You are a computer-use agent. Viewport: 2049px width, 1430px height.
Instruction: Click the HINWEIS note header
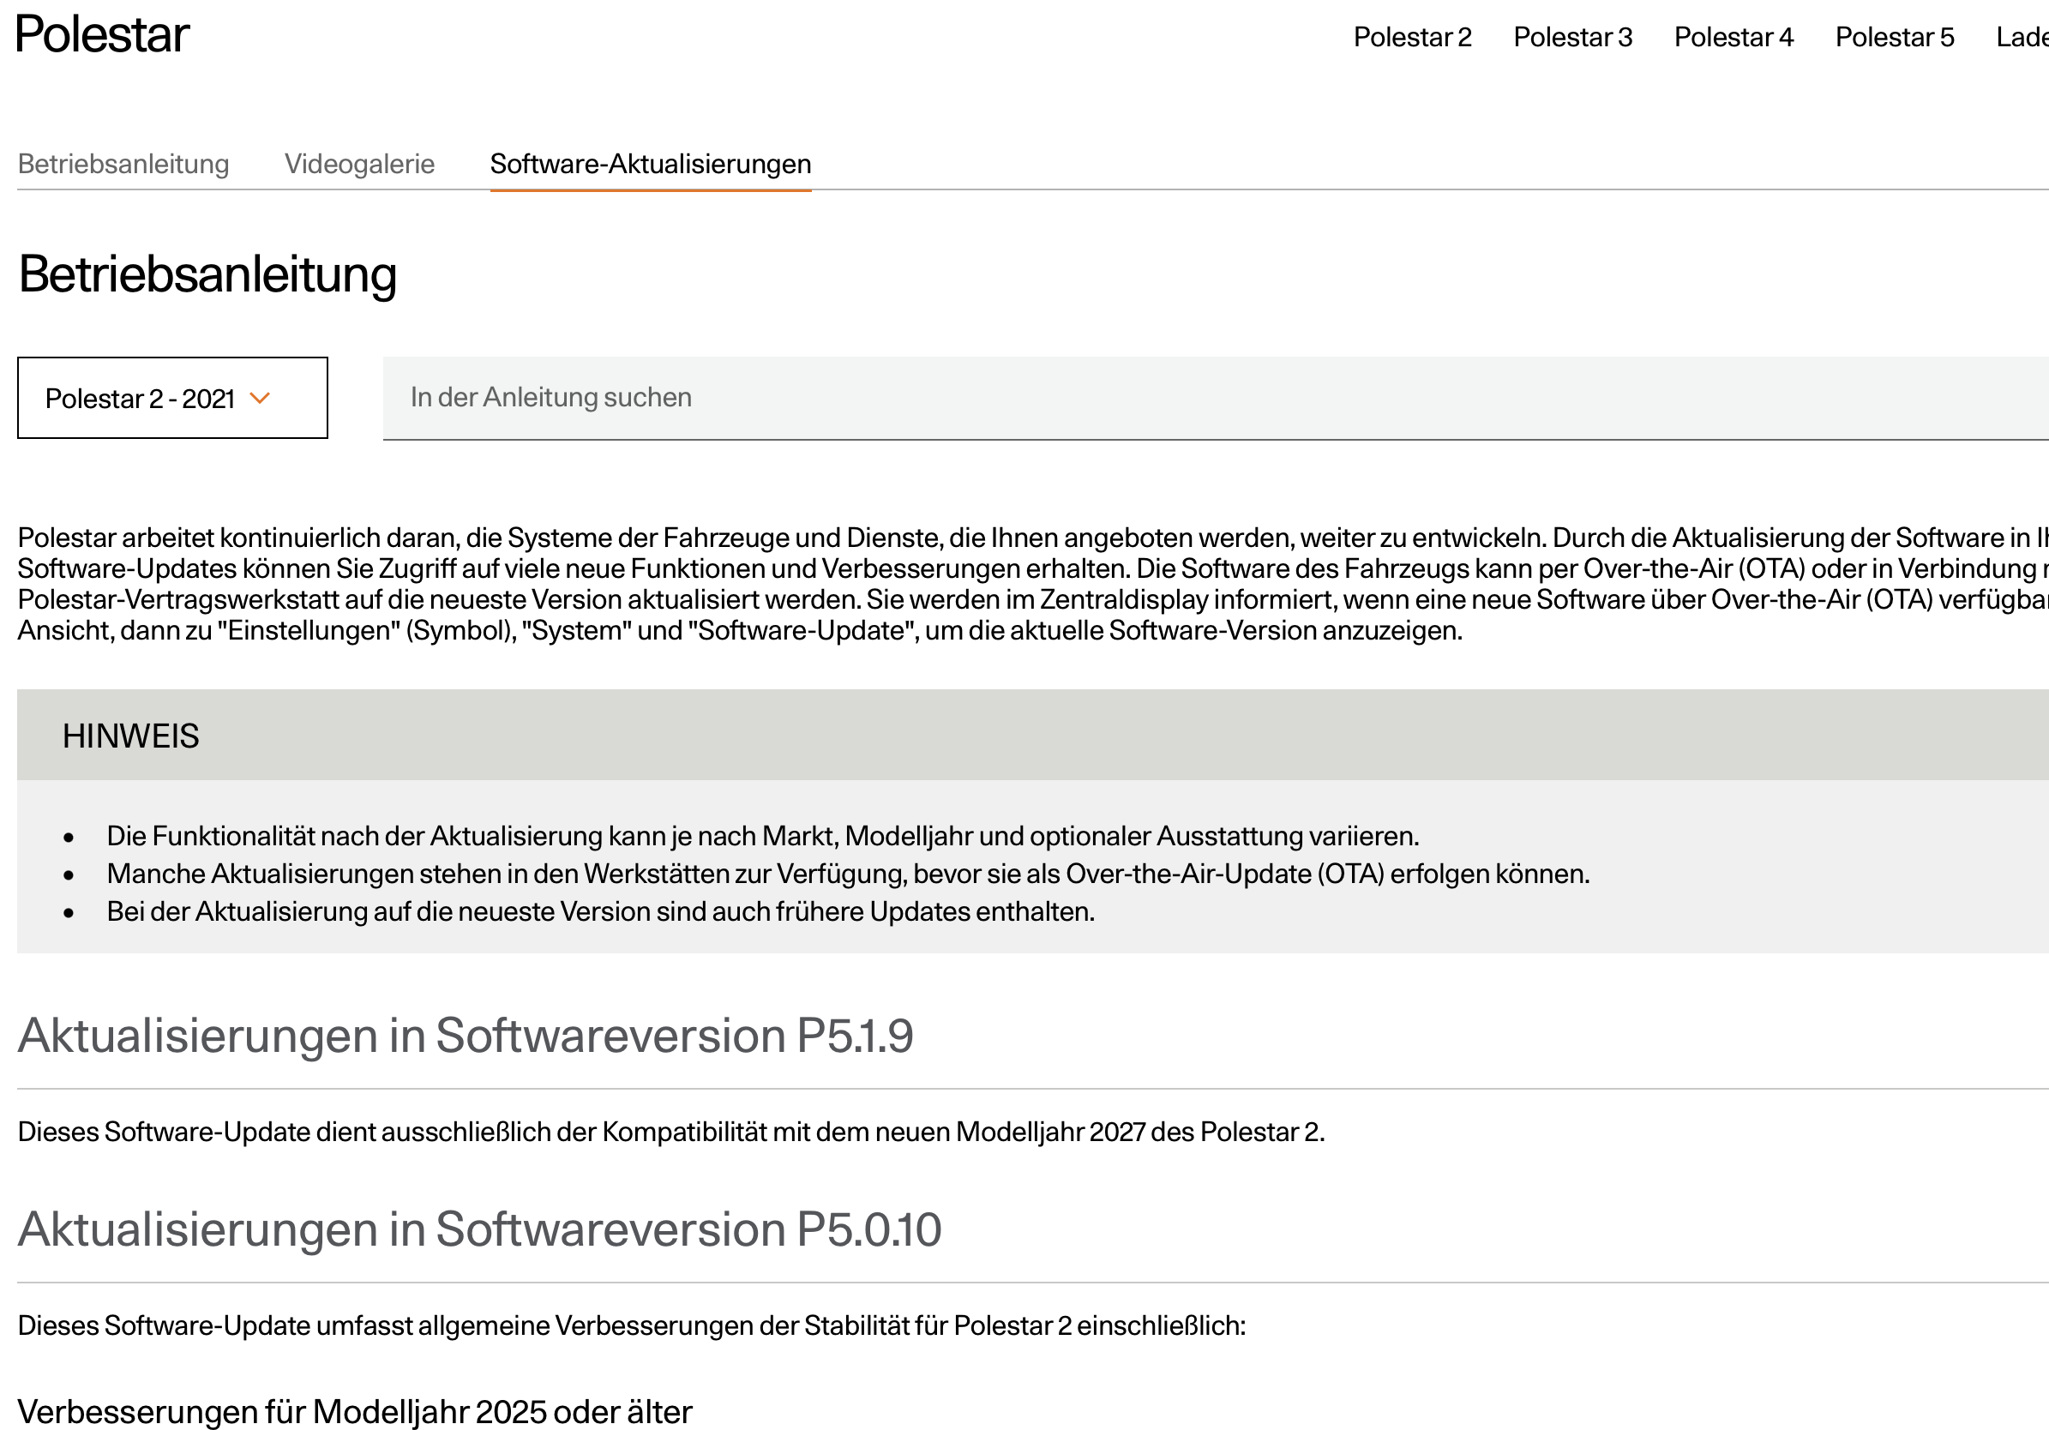1032,736
